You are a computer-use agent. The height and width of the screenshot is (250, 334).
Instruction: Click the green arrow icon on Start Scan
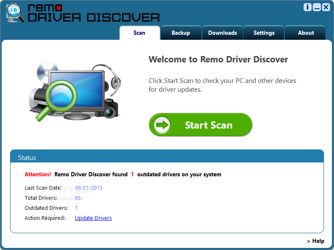click(162, 125)
